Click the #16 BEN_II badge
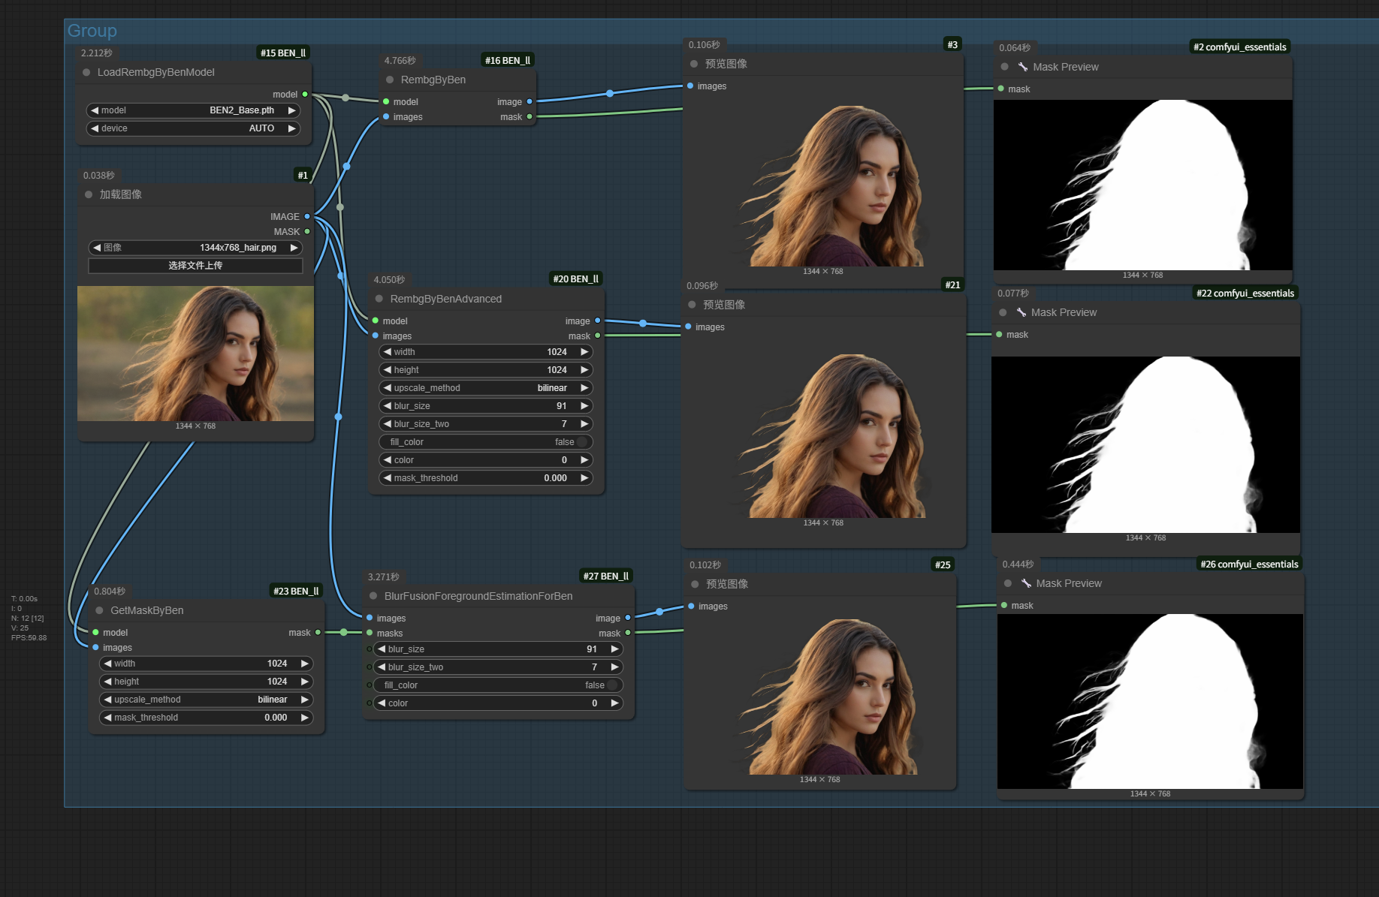Image resolution: width=1379 pixels, height=897 pixels. pyautogui.click(x=508, y=61)
